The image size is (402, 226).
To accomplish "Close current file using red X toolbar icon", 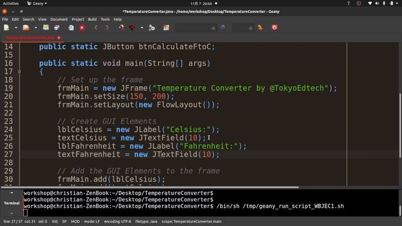I will pos(82,28).
